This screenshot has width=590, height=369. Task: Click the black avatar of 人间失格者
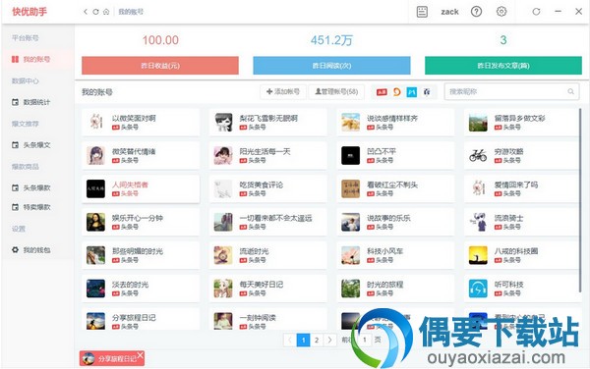[x=95, y=188]
